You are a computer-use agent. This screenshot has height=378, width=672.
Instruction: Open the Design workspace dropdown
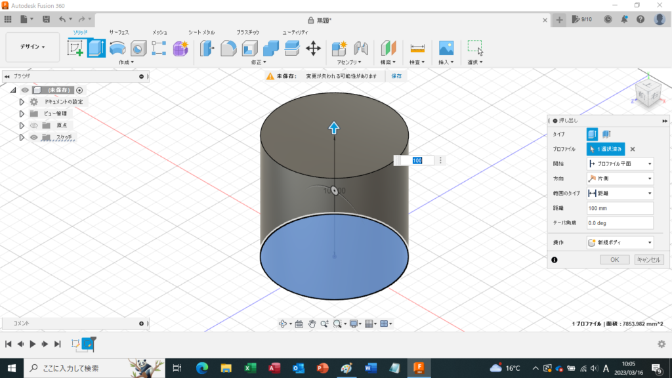[33, 47]
